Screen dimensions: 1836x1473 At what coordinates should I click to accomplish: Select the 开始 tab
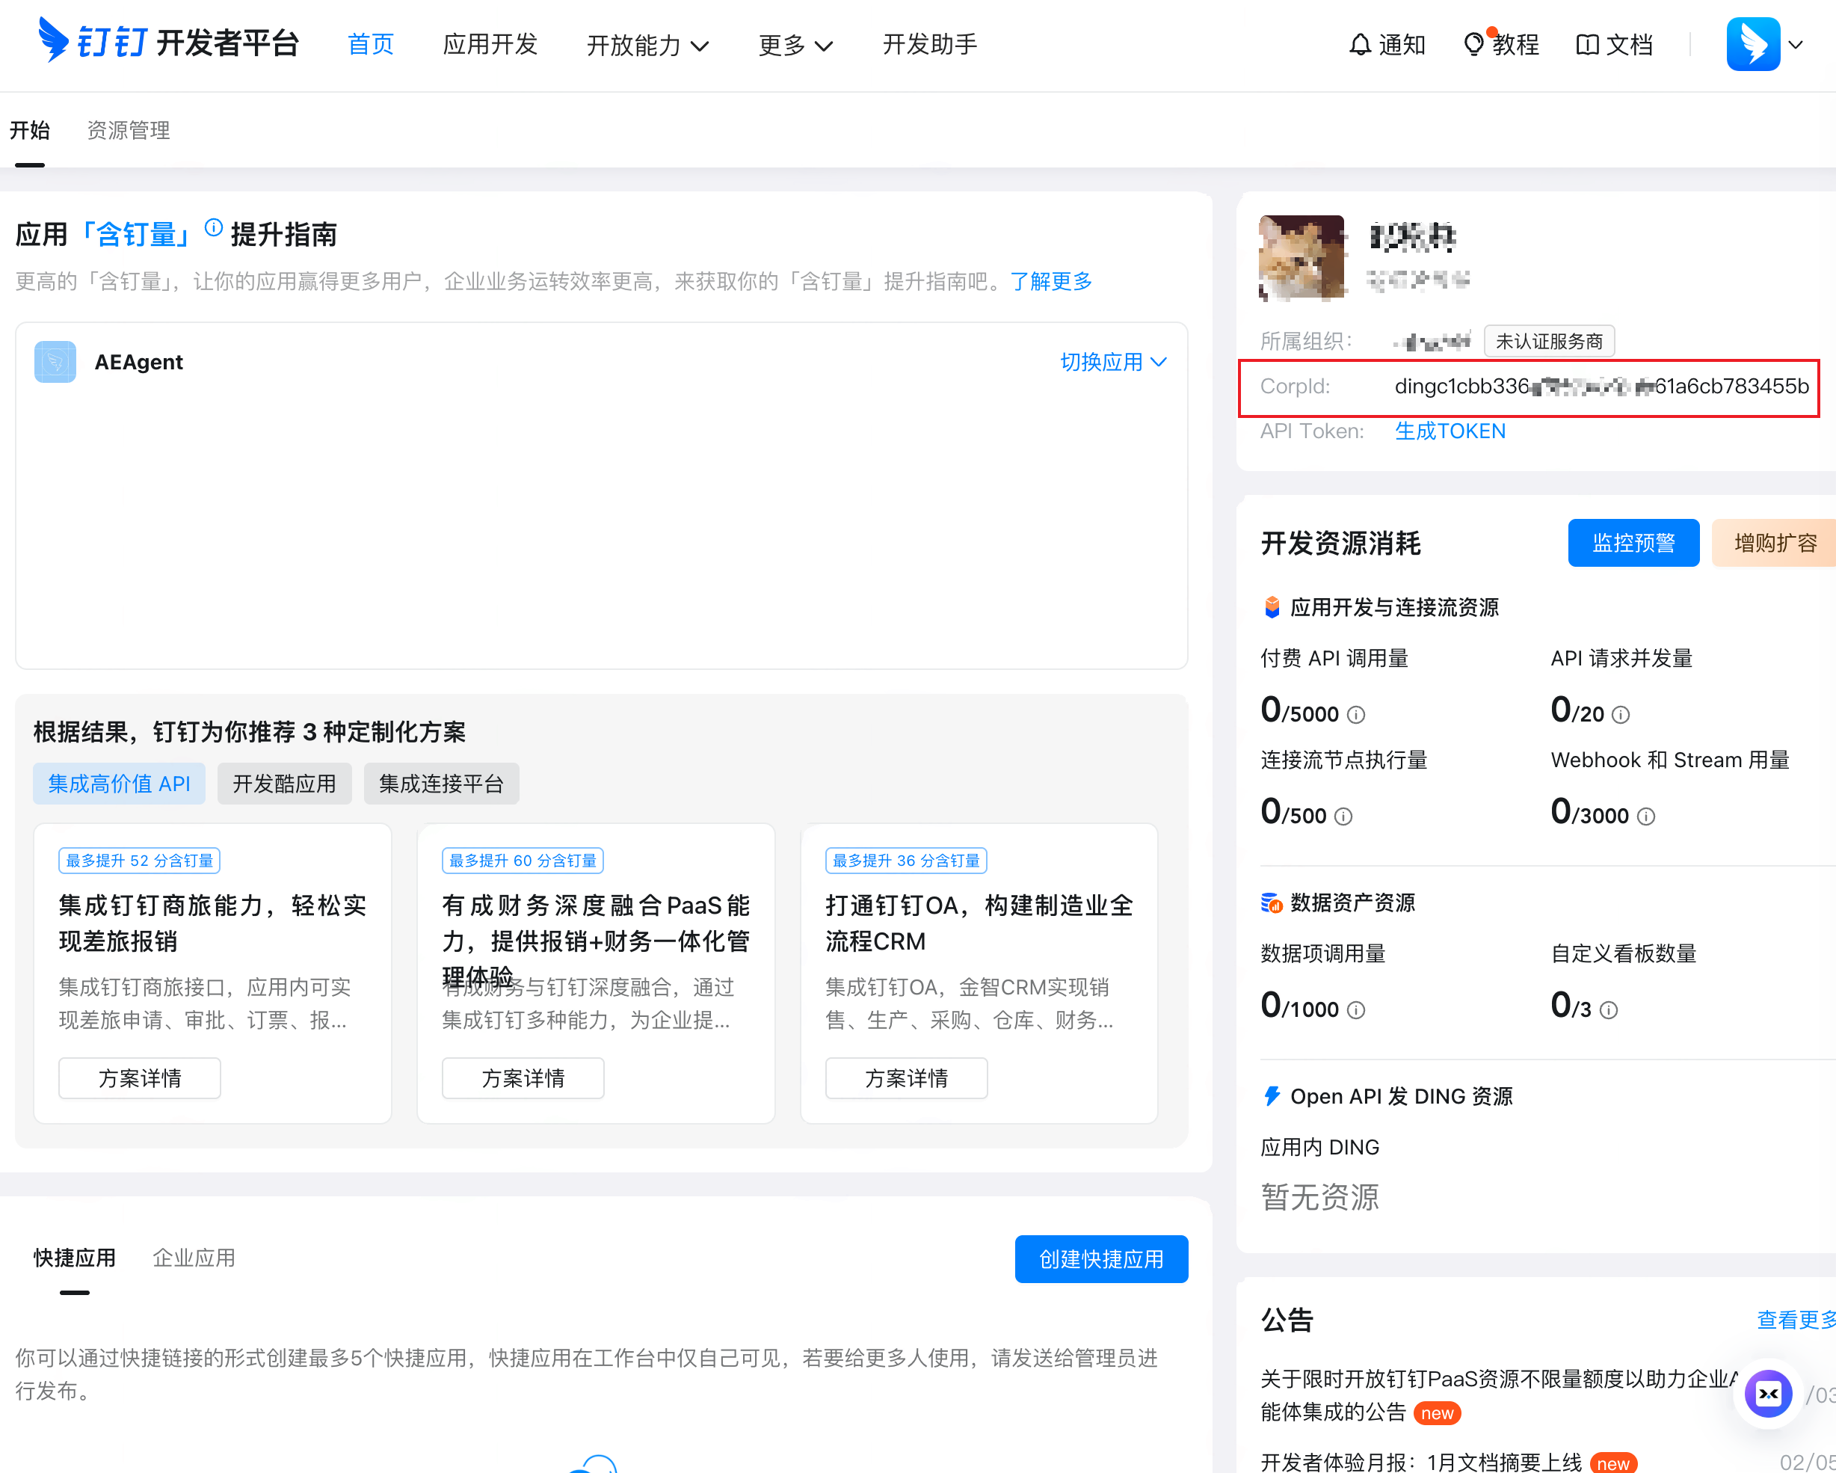tap(30, 130)
